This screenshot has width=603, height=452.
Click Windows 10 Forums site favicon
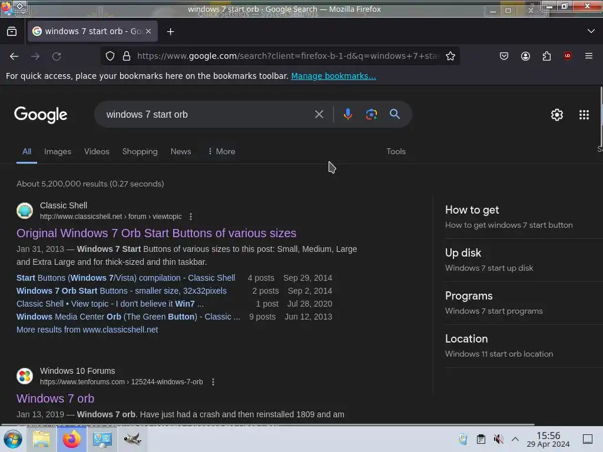pos(25,376)
